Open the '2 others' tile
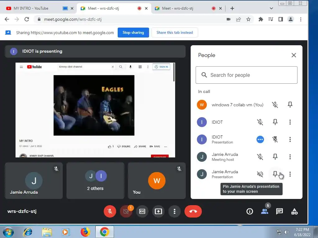318x238 pixels. tap(95, 181)
